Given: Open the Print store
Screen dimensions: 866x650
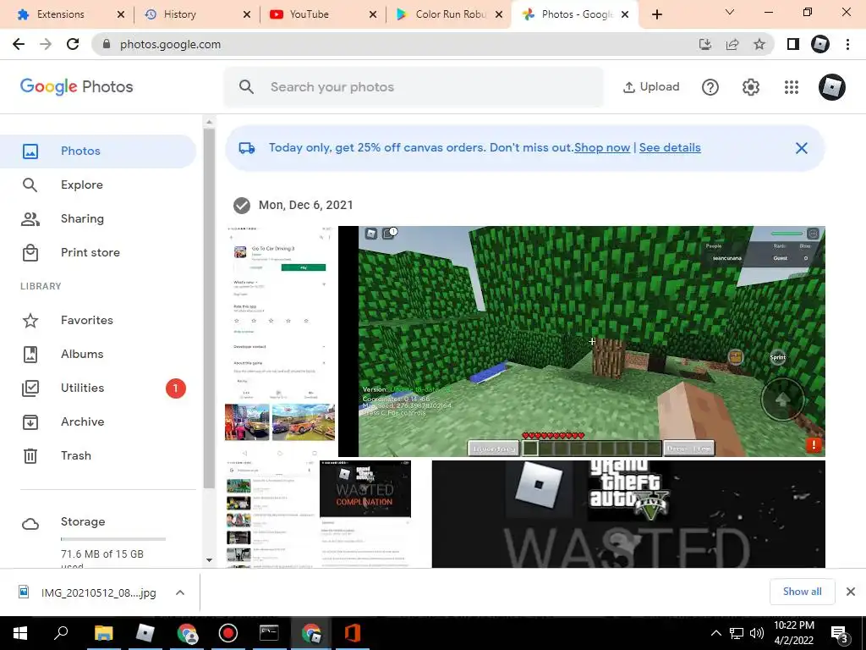Looking at the screenshot, I should (x=98, y=252).
